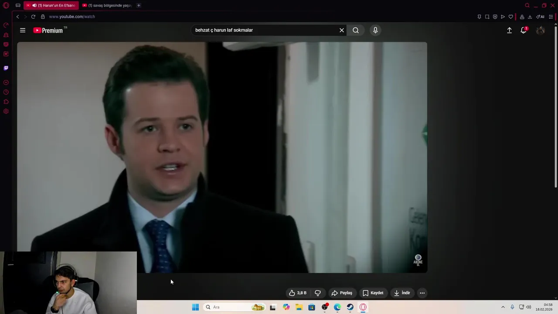The image size is (558, 314).
Task: Open the sidebar messenger M icon
Action: pos(6,54)
